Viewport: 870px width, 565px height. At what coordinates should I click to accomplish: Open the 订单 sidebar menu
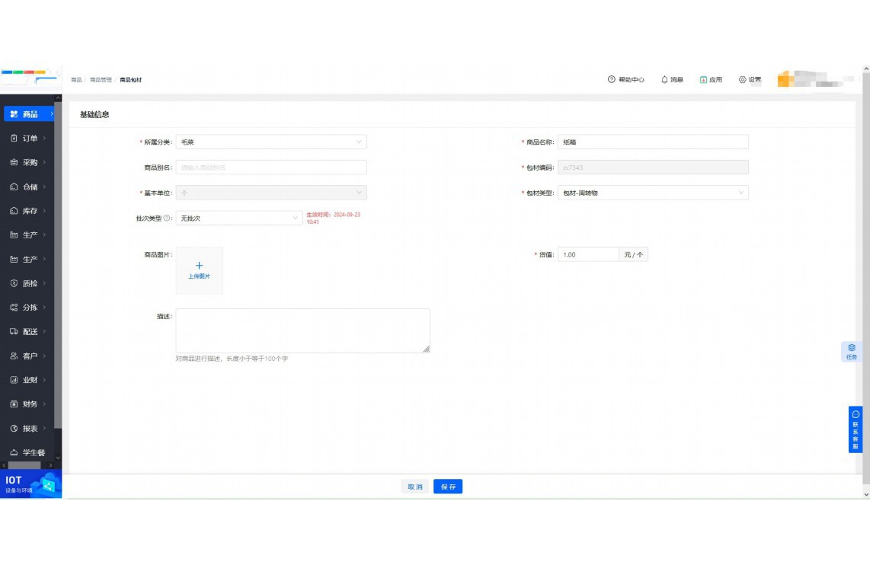[x=30, y=139]
